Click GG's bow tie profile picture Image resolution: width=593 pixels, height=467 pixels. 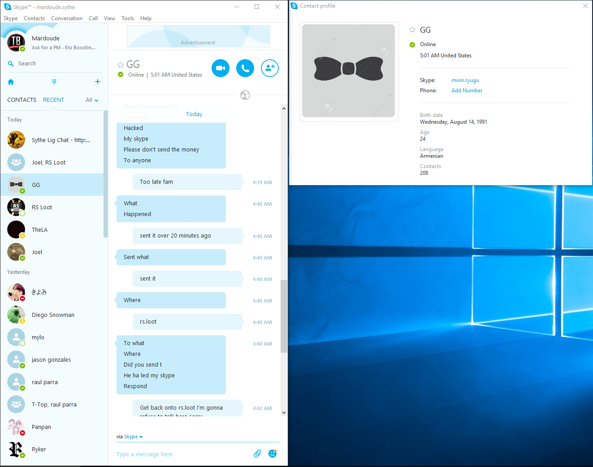(x=349, y=71)
